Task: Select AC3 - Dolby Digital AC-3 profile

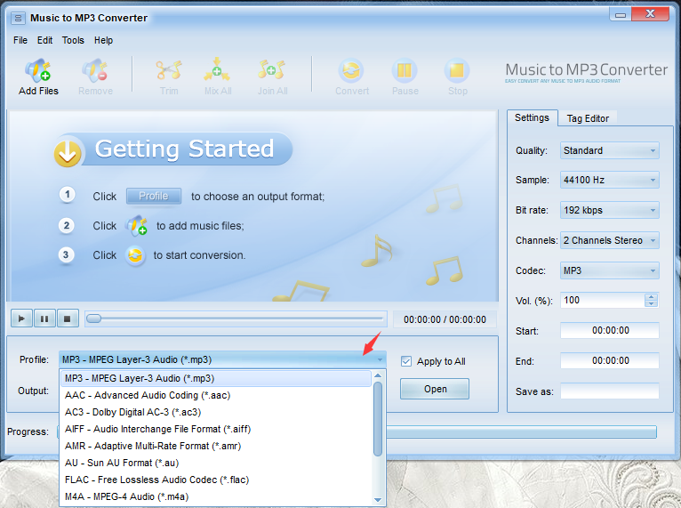Action: pyautogui.click(x=216, y=413)
